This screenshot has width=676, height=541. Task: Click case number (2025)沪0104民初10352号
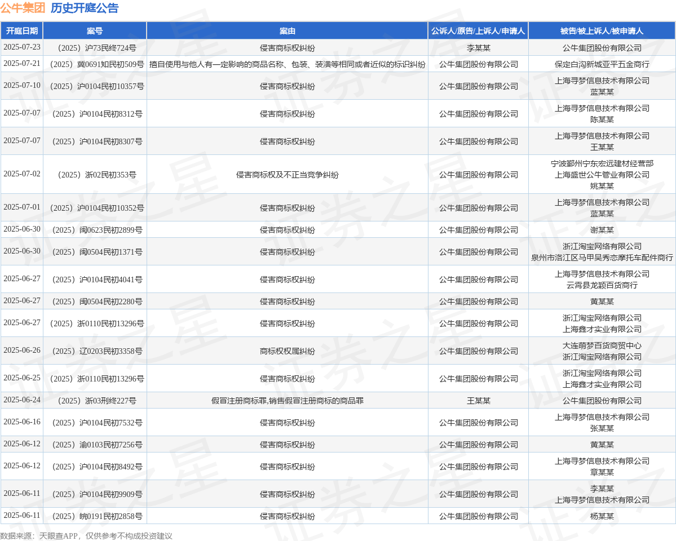pos(95,208)
